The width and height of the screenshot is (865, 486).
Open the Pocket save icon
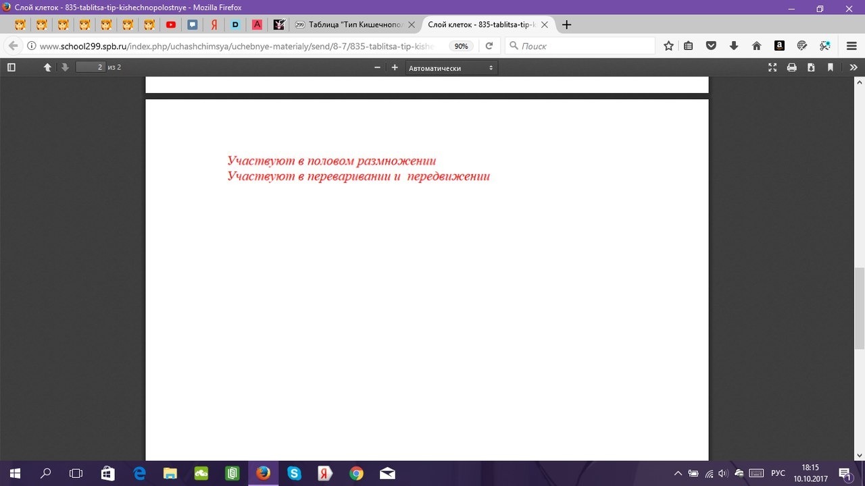coord(711,46)
